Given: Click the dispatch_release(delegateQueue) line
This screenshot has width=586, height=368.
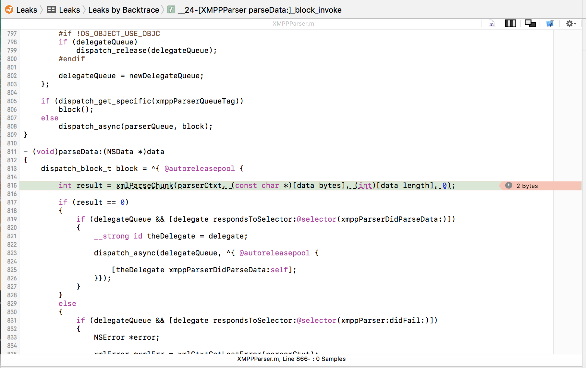Looking at the screenshot, I should tap(146, 51).
